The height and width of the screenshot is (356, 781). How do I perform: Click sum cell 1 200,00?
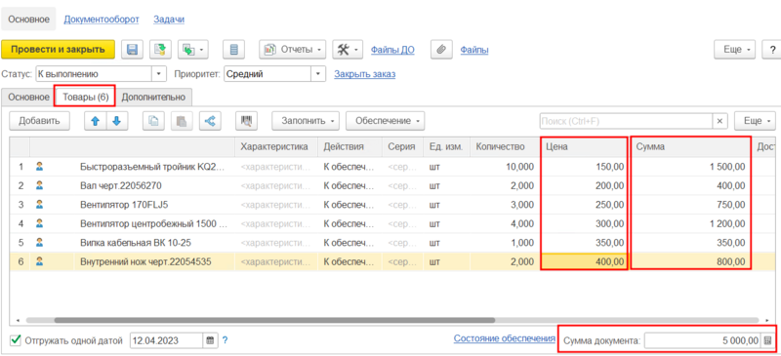point(692,223)
